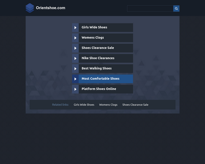Open the Girls Wide Shoes menu entry
Image resolution: width=205 pixels, height=164 pixels.
point(102,28)
